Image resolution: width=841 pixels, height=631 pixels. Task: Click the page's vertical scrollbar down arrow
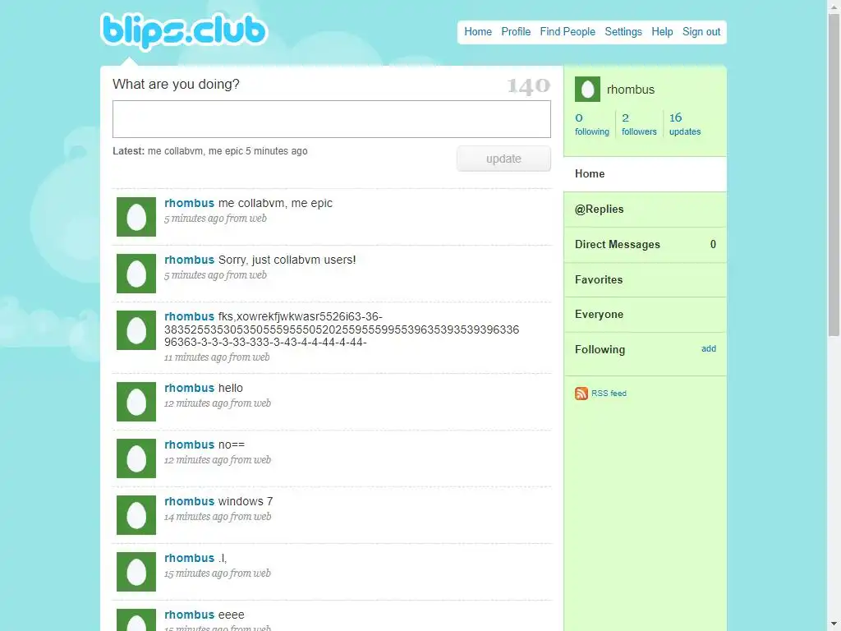834,624
